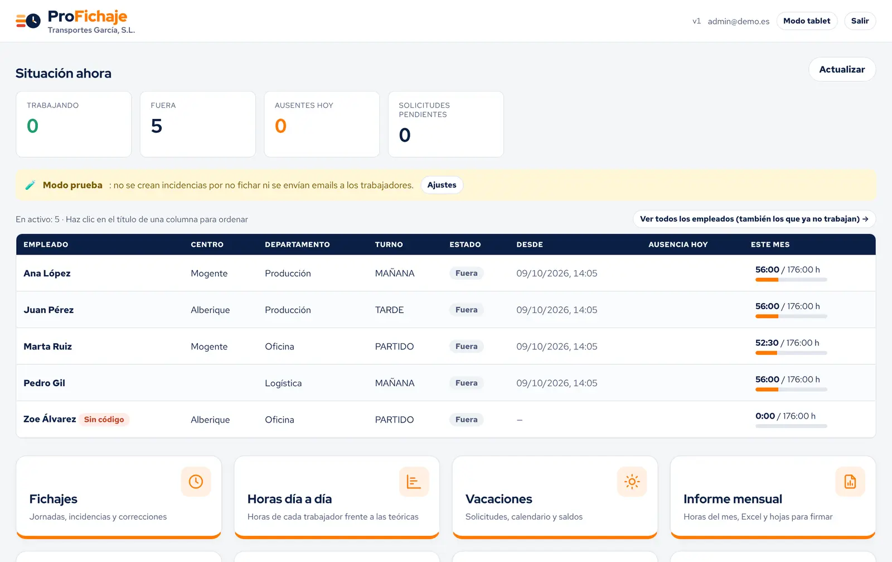Open the Informe mensual card title
Image resolution: width=892 pixels, height=562 pixels.
tap(733, 499)
